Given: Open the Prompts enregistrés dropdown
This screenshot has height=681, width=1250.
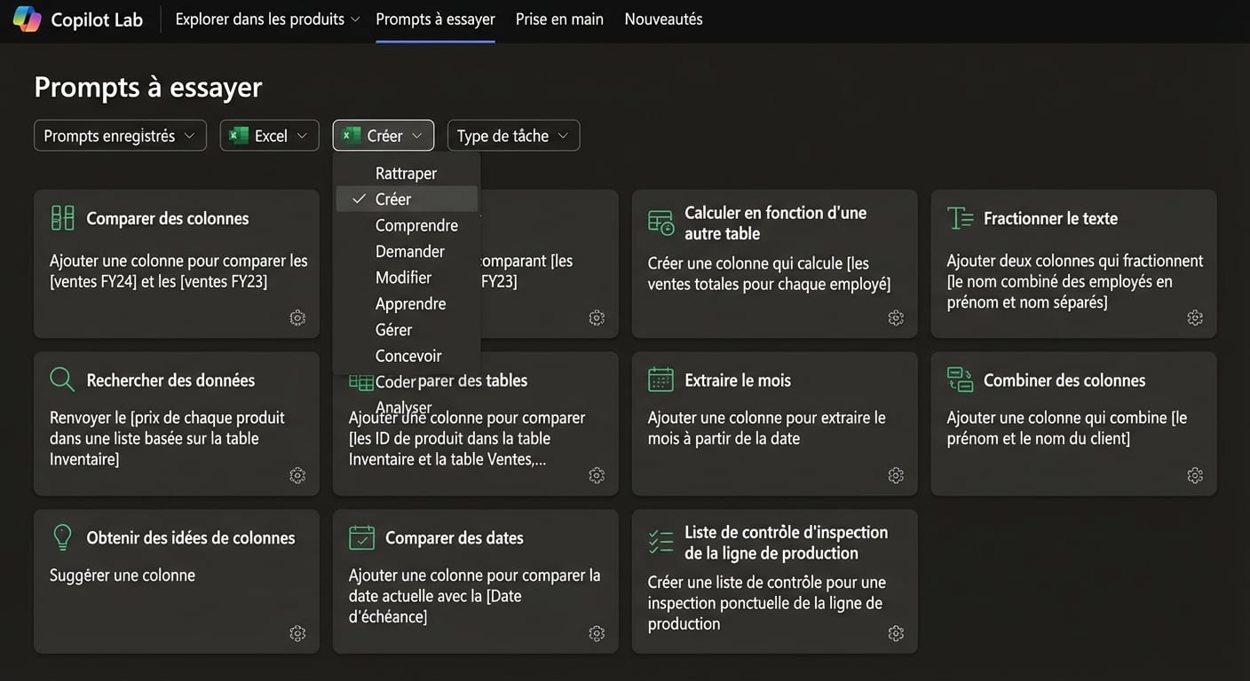Looking at the screenshot, I should pyautogui.click(x=120, y=135).
